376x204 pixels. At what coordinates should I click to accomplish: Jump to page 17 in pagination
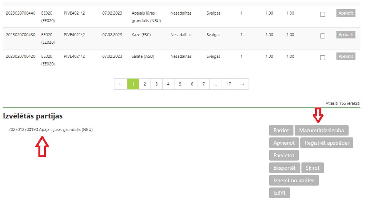229,84
